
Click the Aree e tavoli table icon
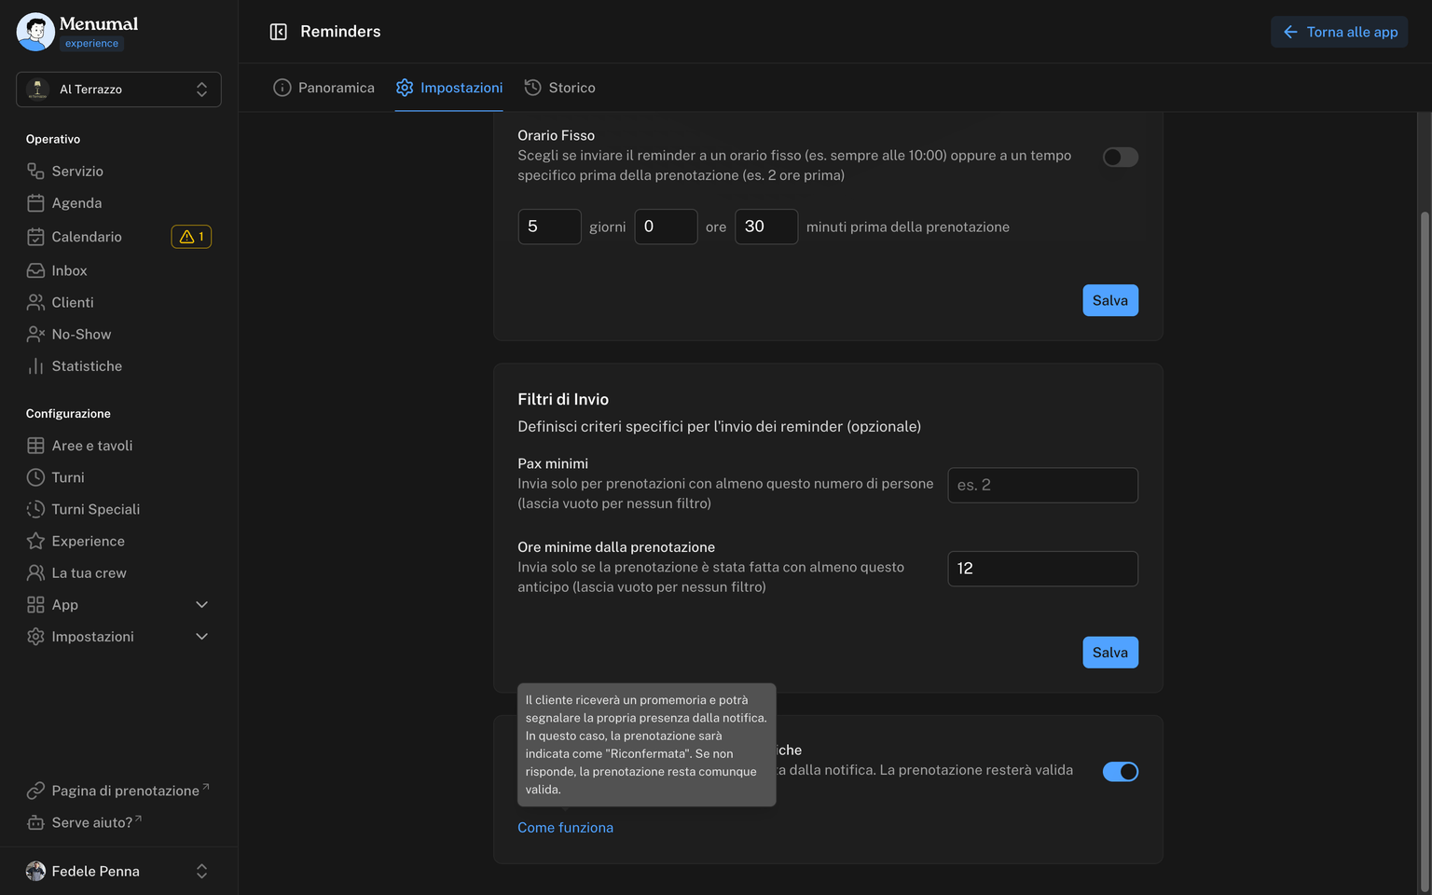coord(35,446)
